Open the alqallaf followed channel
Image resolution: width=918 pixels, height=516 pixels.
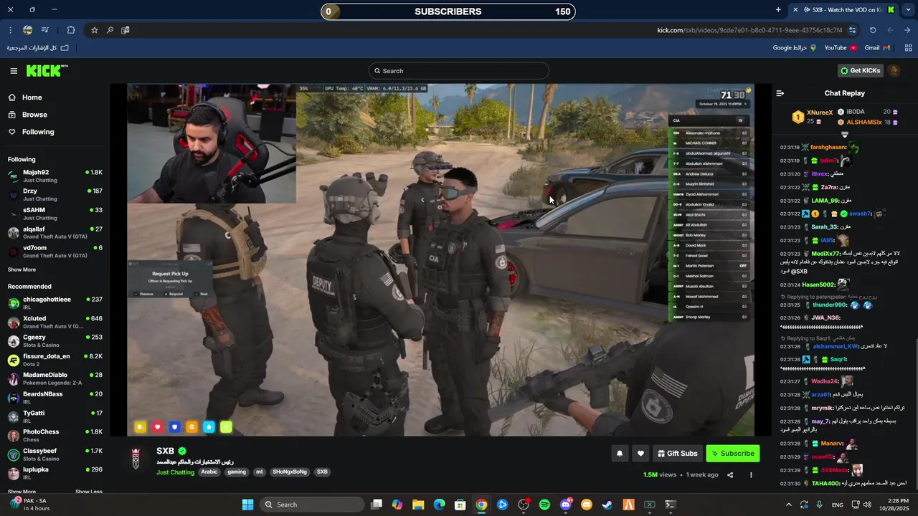point(55,232)
